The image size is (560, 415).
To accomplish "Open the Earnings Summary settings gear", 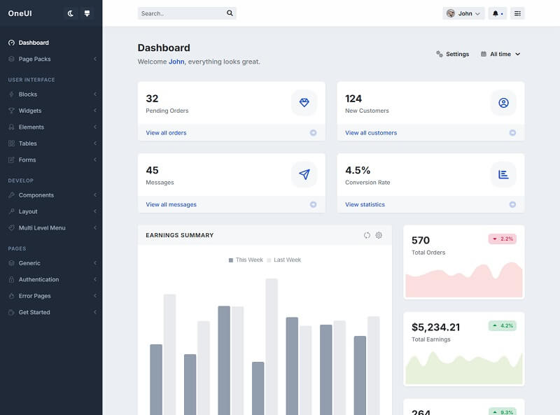I will pos(379,236).
